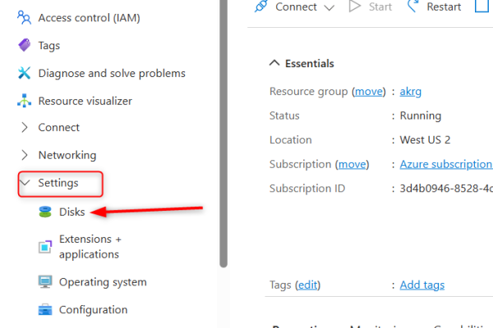493x328 pixels.
Task: Expand the Networking section in sidebar
Action: pyautogui.click(x=24, y=155)
